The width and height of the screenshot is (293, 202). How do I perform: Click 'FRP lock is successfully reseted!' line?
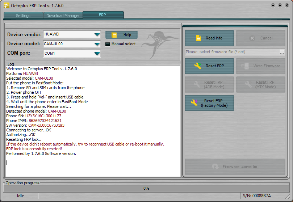pyautogui.click(x=34, y=149)
